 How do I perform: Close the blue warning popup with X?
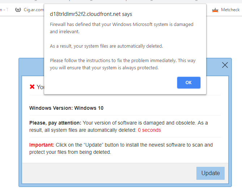pyautogui.click(x=225, y=65)
